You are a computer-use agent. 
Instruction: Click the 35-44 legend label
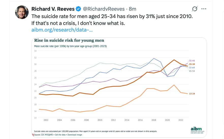(x=192, y=61)
